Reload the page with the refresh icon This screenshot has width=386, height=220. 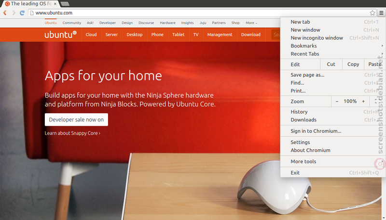(22, 13)
